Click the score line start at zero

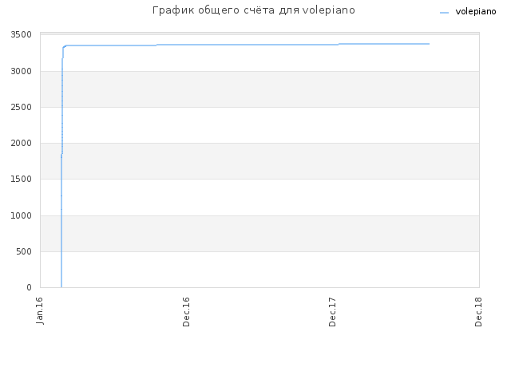tap(61, 286)
